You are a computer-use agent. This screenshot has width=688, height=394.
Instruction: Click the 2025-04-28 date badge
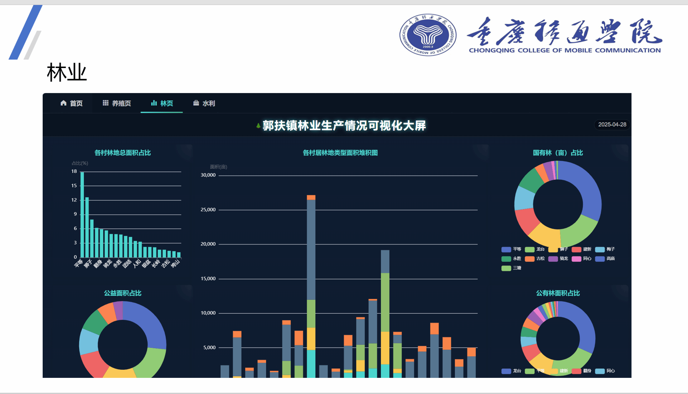click(612, 125)
